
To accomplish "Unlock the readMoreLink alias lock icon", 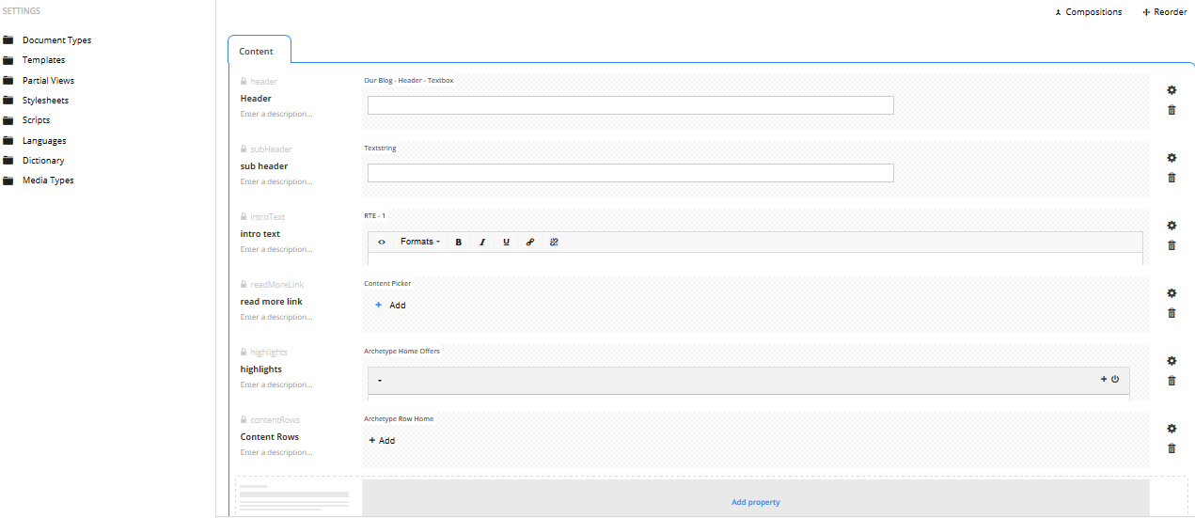I will pos(244,285).
